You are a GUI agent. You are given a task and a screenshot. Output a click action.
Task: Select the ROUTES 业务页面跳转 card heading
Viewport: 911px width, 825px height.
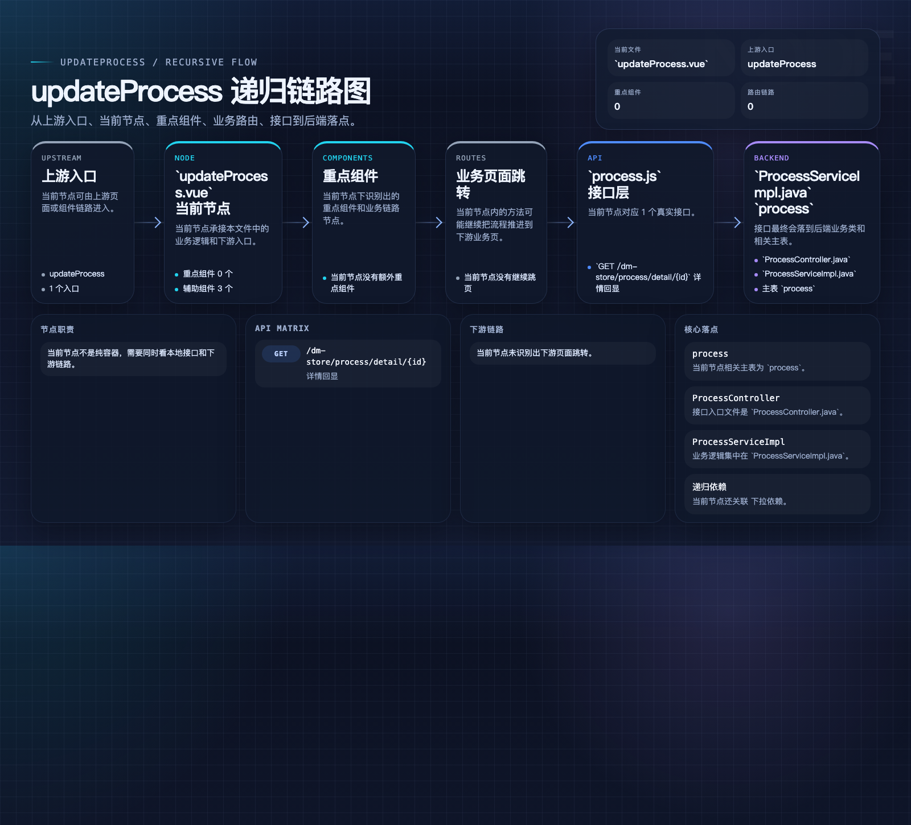(x=491, y=184)
